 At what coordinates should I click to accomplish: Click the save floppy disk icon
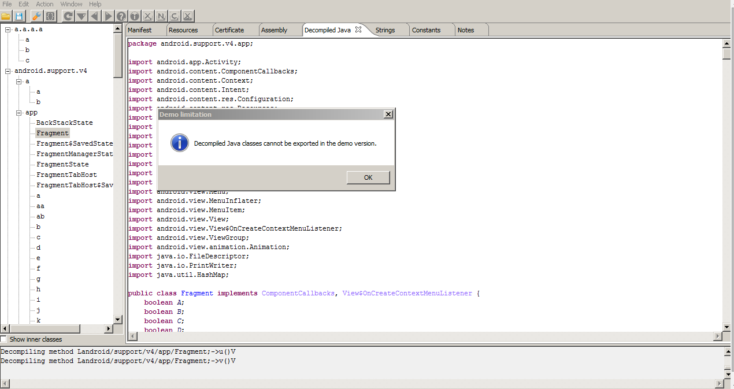(x=18, y=16)
